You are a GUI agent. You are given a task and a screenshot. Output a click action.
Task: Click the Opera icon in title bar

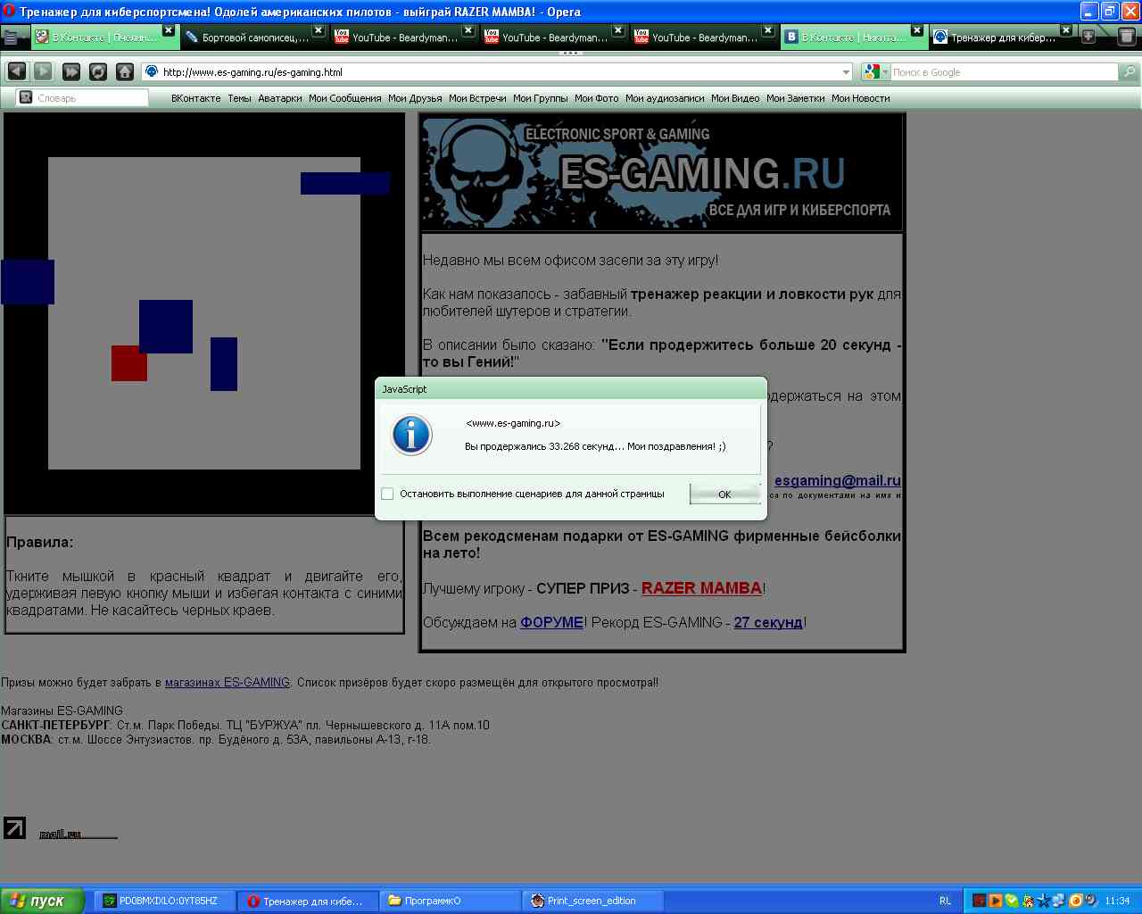[9, 11]
